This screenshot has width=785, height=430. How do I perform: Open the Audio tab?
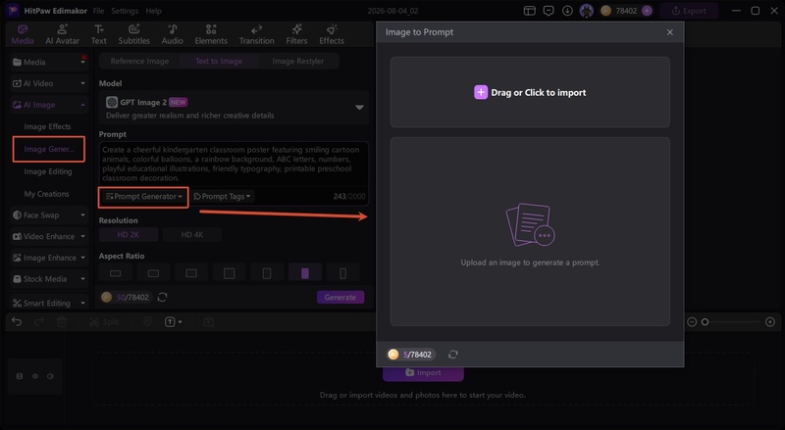(173, 34)
